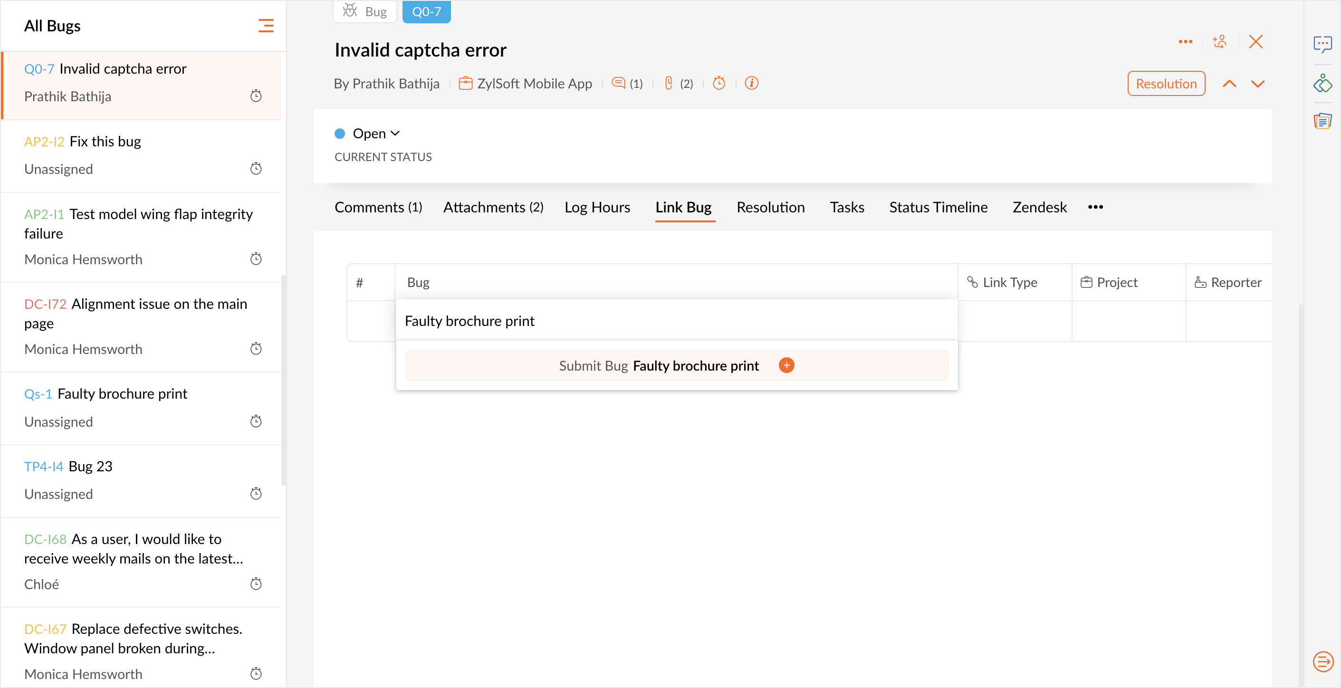Open the All Bugs list menu icon

point(266,26)
